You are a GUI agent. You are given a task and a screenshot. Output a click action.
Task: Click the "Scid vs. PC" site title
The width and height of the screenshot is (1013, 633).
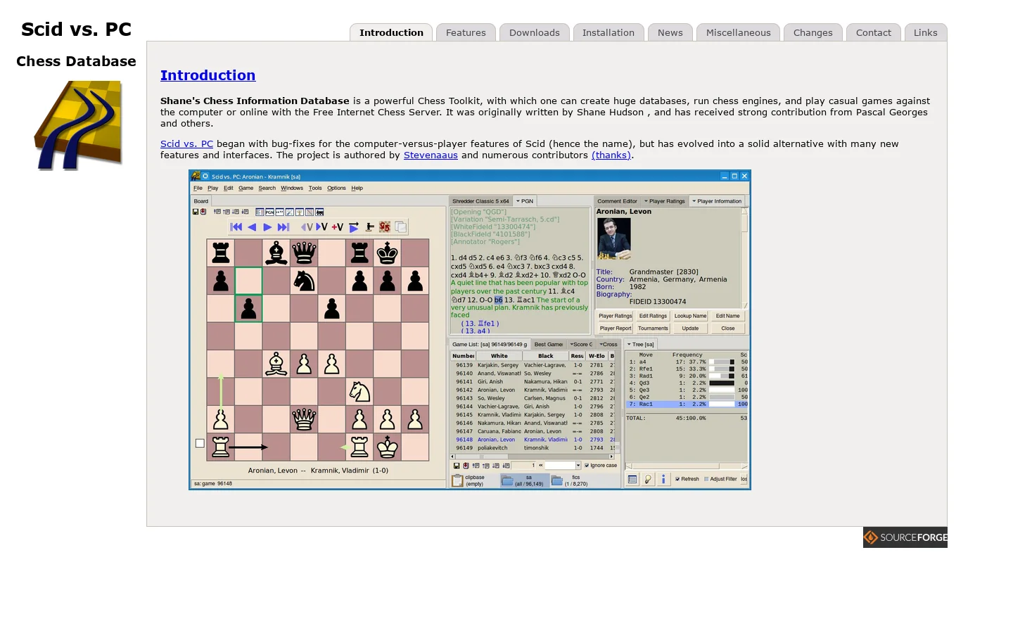click(76, 30)
